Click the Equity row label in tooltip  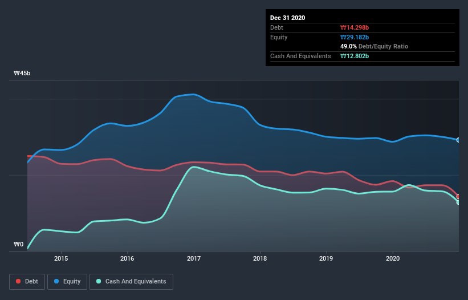[x=279, y=37]
